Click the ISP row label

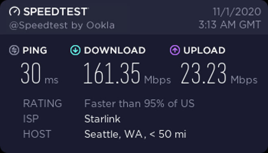click(x=31, y=119)
